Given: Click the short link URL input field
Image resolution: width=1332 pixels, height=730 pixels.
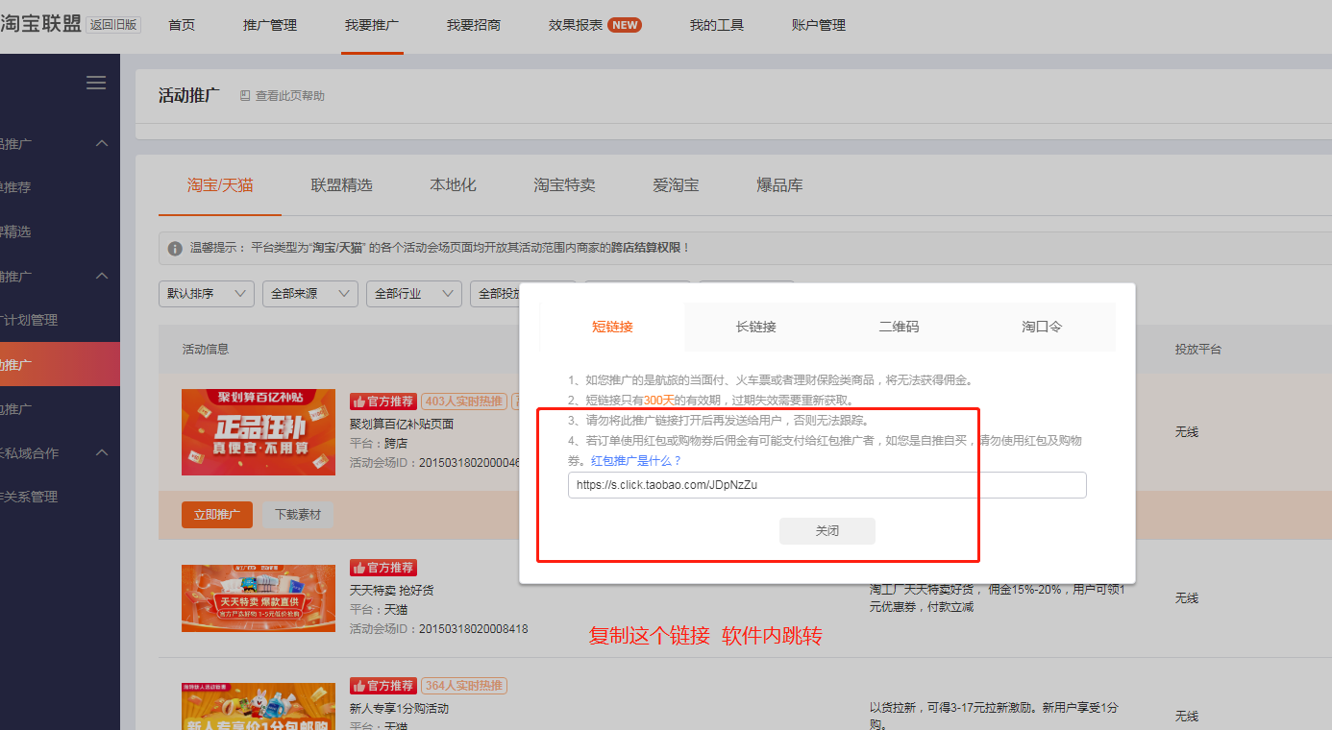Looking at the screenshot, I should point(827,485).
